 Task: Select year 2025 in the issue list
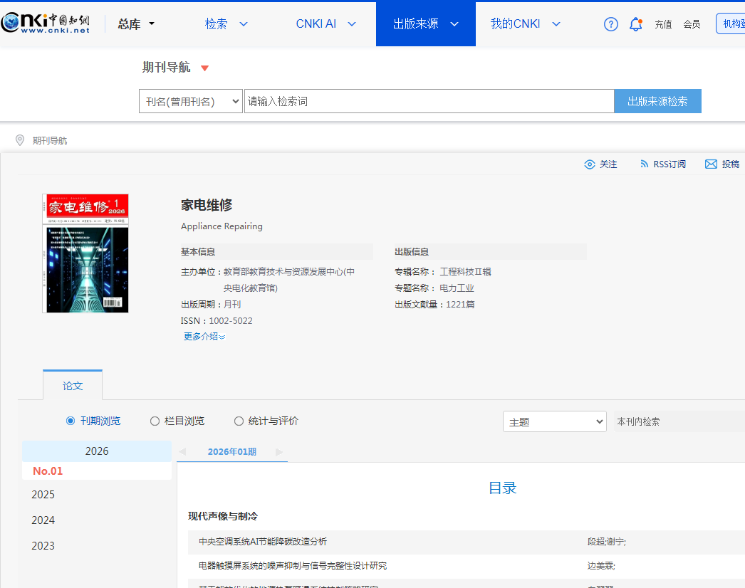pos(43,495)
